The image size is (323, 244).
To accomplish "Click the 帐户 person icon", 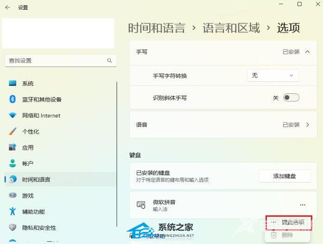I will (13, 163).
